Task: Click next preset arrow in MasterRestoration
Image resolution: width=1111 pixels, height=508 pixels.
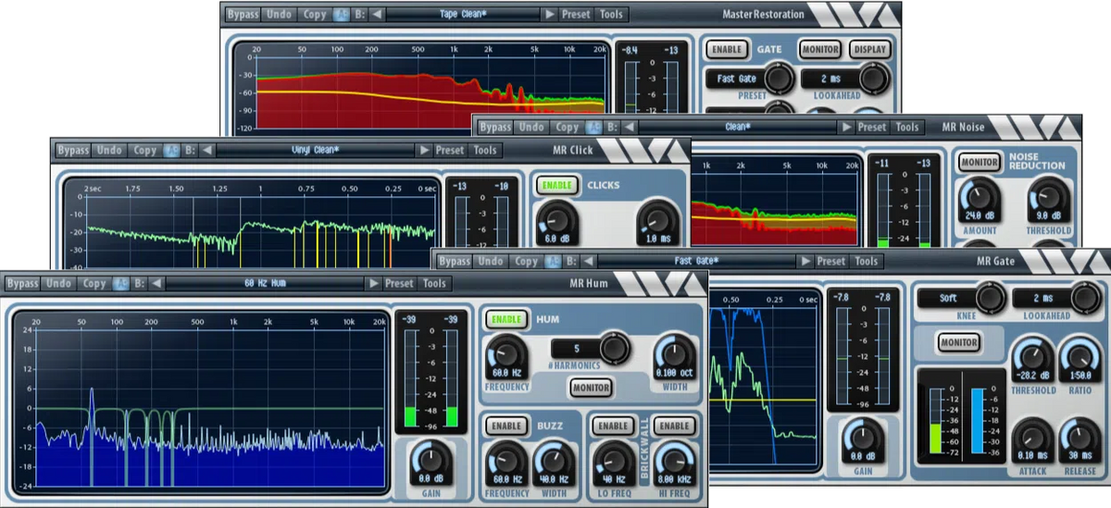Action: coord(550,15)
